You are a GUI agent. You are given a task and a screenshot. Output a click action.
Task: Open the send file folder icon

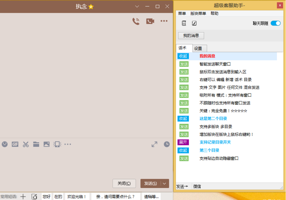pyautogui.click(x=36, y=144)
